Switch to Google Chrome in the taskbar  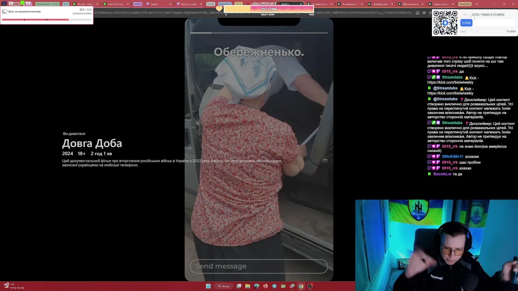click(x=301, y=286)
